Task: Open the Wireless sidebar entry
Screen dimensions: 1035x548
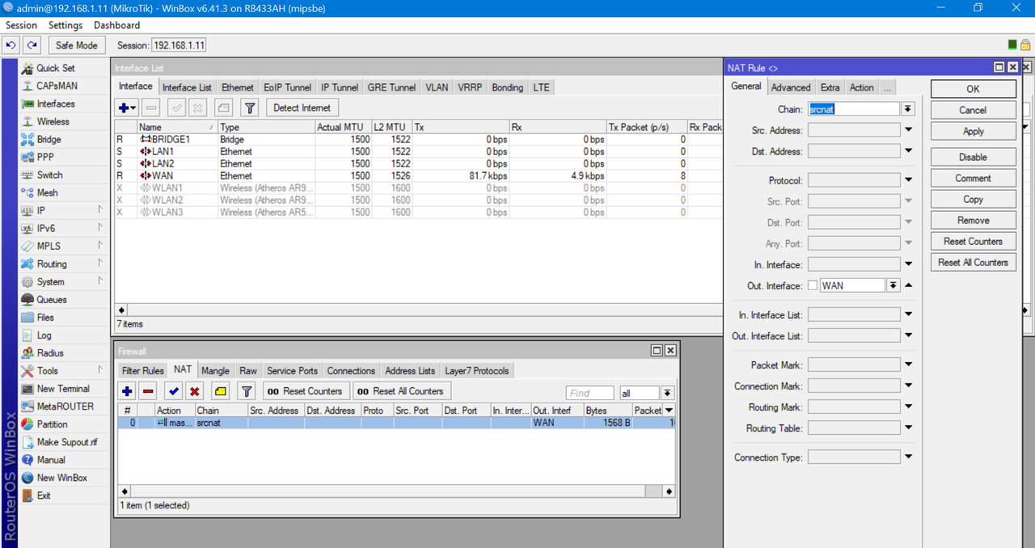Action: click(53, 121)
